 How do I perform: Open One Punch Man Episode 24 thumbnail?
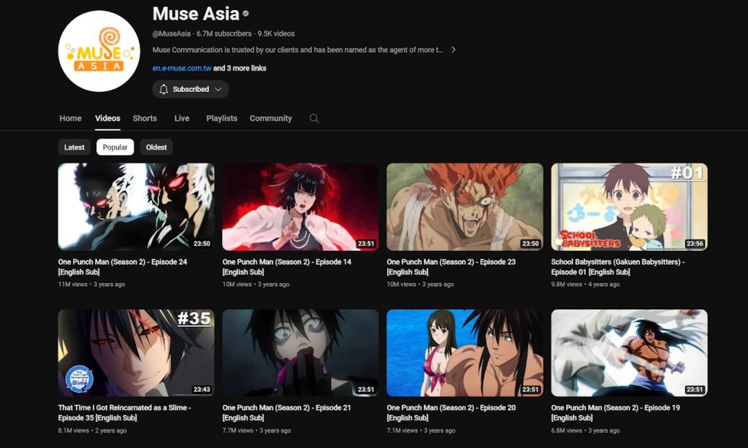[x=135, y=206]
